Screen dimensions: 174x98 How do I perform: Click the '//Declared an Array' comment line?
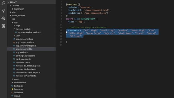(88, 27)
